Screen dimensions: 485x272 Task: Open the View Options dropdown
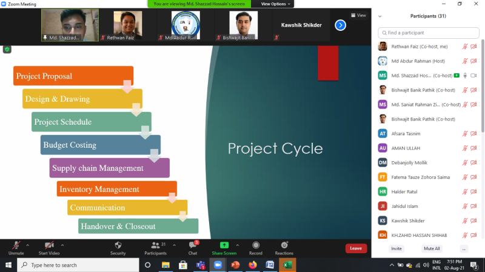point(276,4)
